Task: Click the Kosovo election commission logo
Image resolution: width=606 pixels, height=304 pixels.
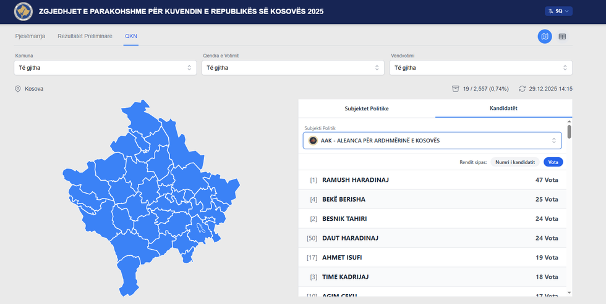Action: tap(23, 12)
